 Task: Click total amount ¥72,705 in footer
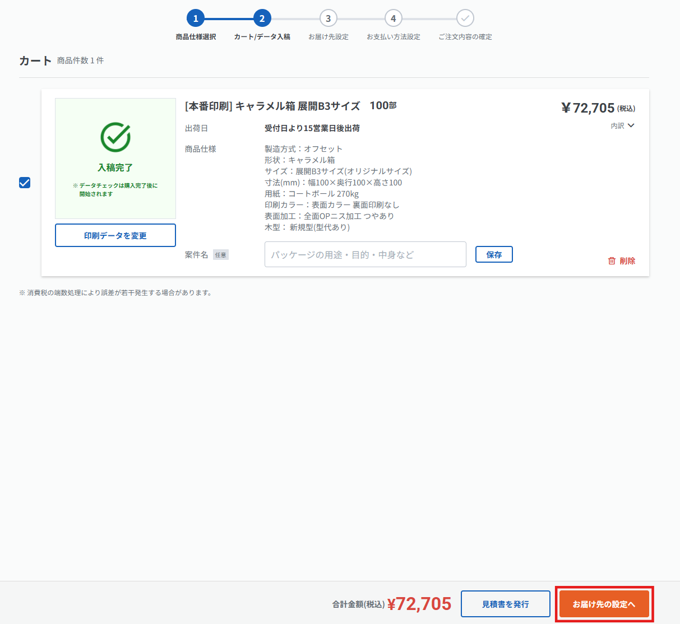(x=419, y=604)
